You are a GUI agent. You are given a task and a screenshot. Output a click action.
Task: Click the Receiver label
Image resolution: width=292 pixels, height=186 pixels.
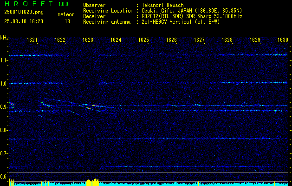point(94,16)
